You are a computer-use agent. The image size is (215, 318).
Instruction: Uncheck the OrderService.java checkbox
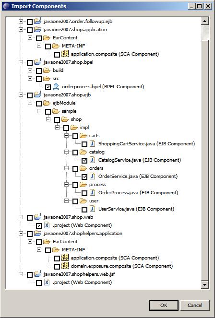point(84,177)
